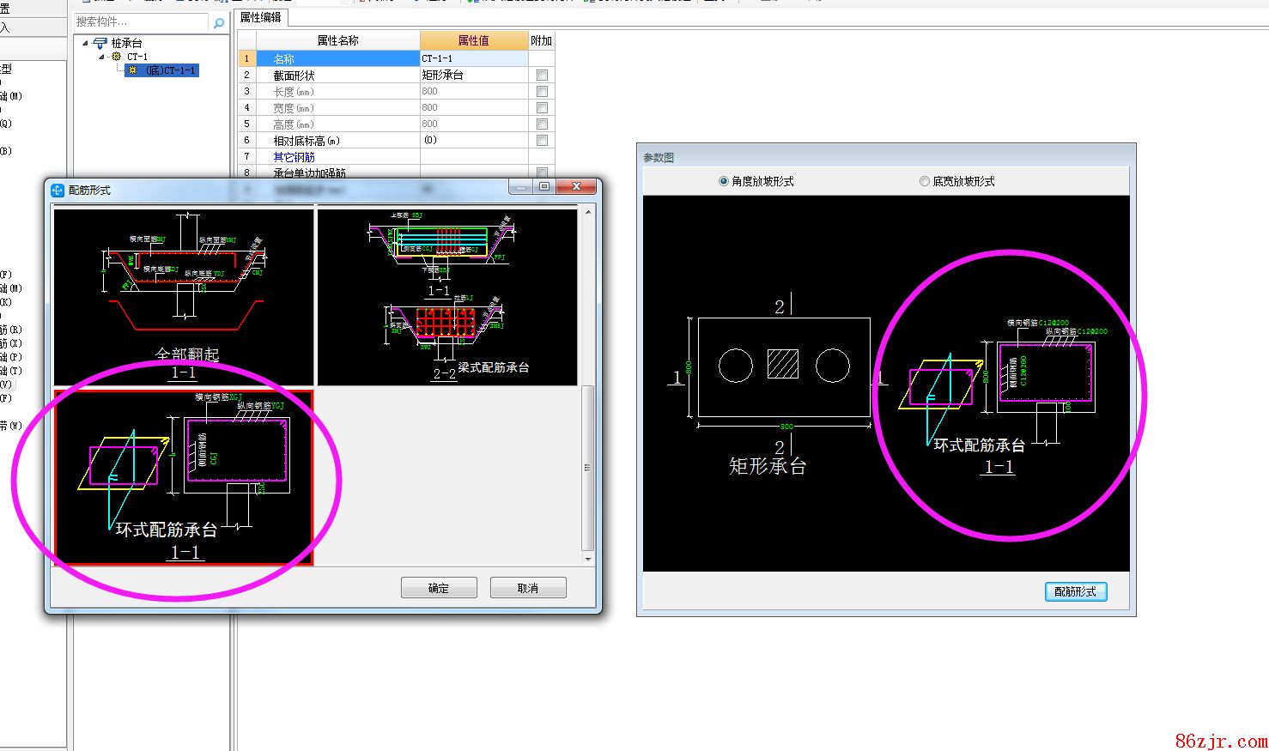Viewport: 1269px width, 751px height.
Task: Switch to the 属性编辑 tab
Action: tap(261, 17)
